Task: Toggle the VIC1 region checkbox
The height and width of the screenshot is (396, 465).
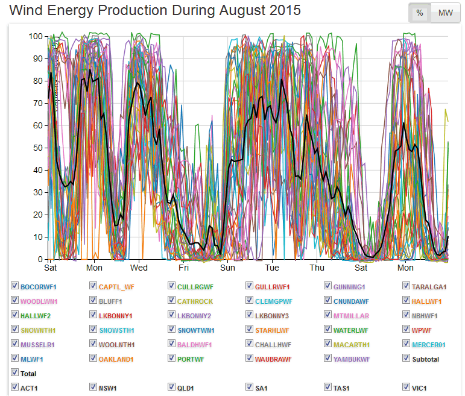Action: point(406,387)
